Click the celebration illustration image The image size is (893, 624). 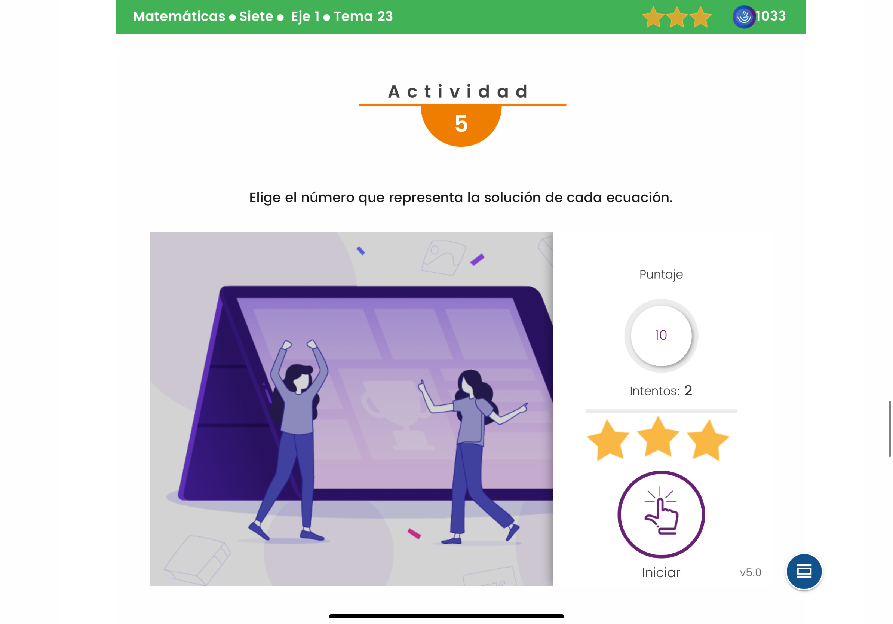tap(351, 409)
